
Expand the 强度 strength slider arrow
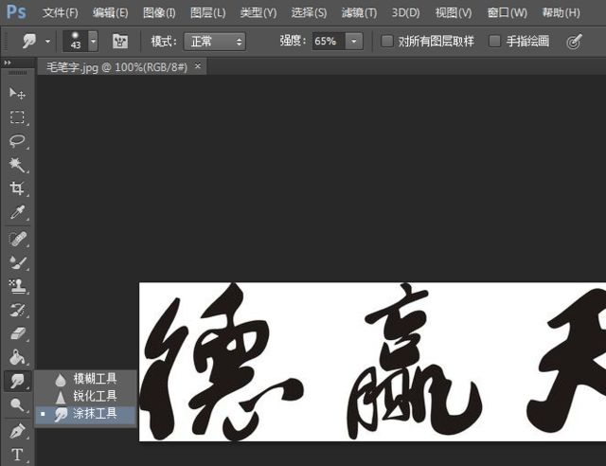(353, 42)
